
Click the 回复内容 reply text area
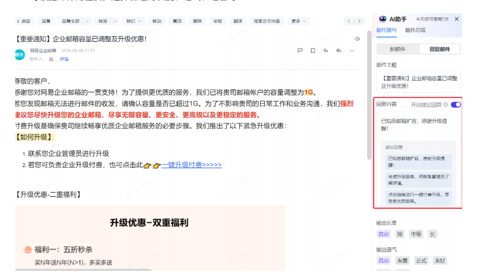pyautogui.click(x=418, y=124)
